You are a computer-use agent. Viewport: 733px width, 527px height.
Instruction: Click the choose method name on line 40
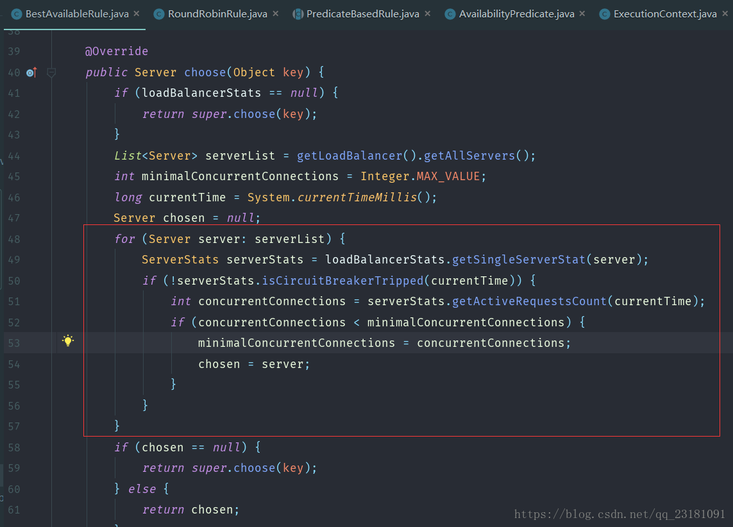click(x=205, y=72)
